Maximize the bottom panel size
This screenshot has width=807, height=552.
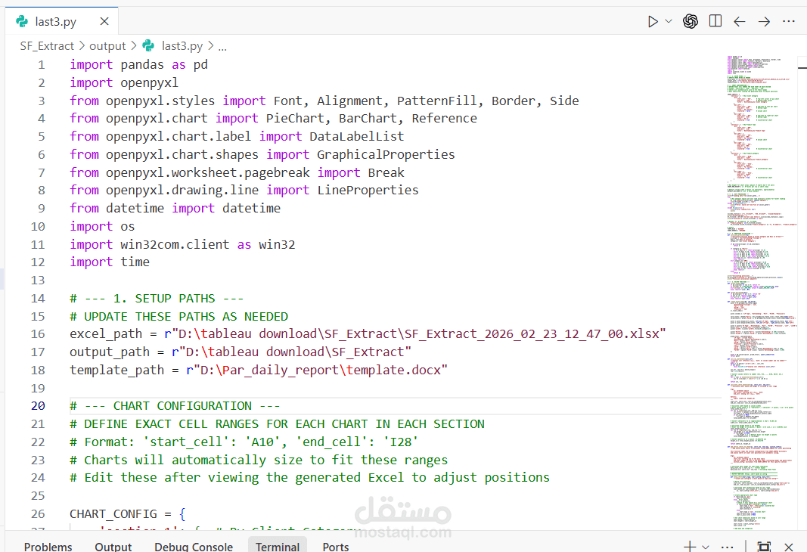point(764,547)
